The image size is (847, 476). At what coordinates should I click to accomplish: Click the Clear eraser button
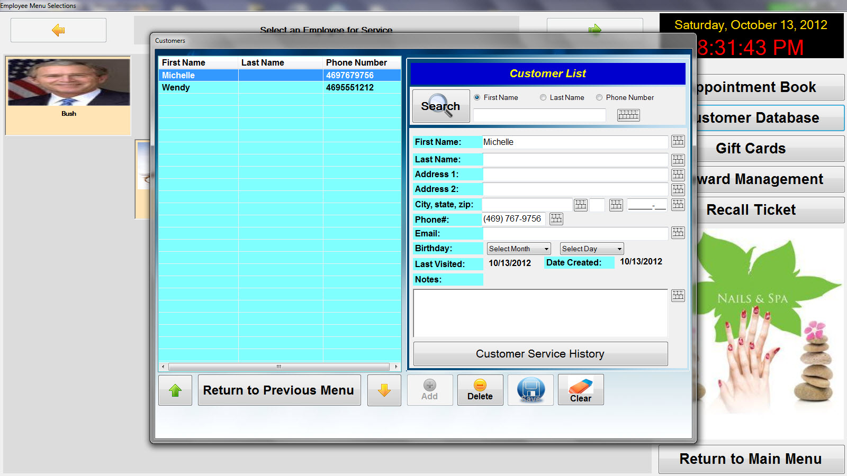point(580,390)
